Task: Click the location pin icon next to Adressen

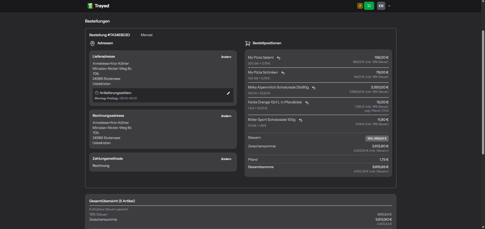Action: (92, 43)
